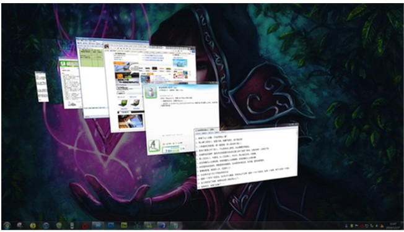Image resolution: width=404 pixels, height=232 pixels.
Task: Click the volume speaker tray icon
Action: tap(377, 226)
